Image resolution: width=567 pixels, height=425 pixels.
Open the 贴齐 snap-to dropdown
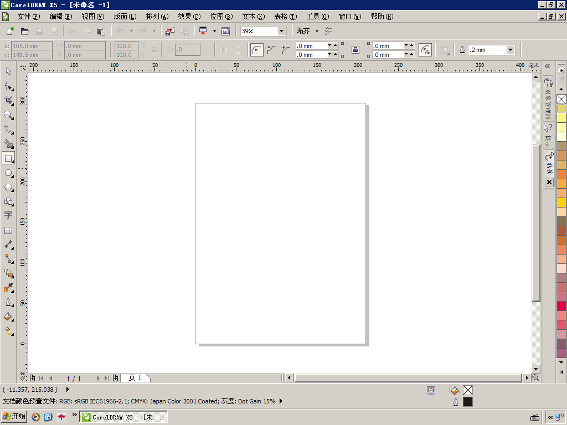pos(317,31)
